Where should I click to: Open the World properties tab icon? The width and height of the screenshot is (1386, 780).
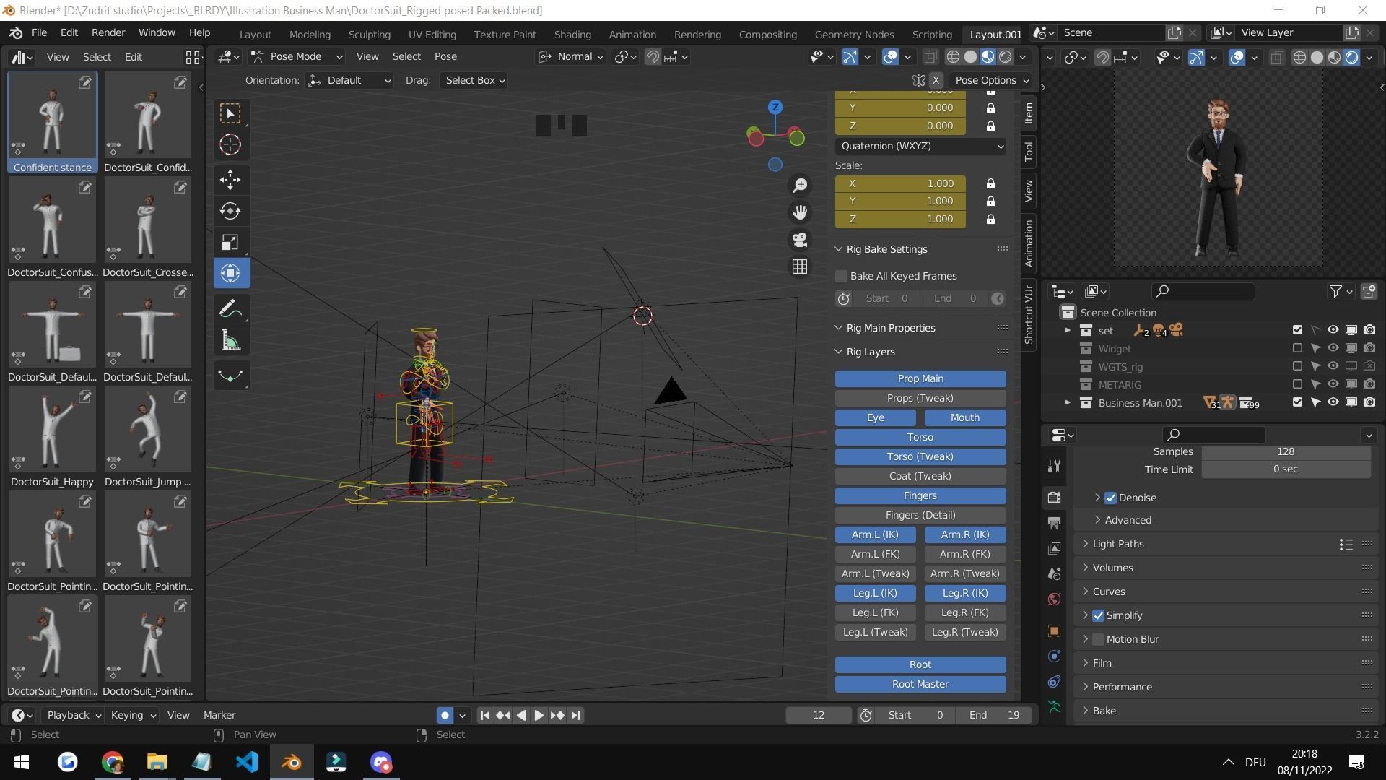point(1055,599)
